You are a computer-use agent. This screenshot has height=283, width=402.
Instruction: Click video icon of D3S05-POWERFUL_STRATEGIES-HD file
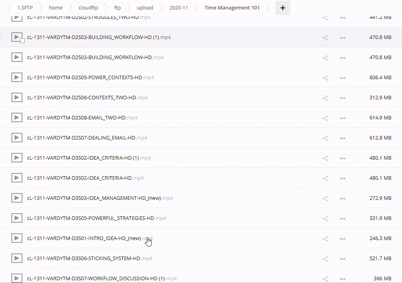pyautogui.click(x=17, y=218)
